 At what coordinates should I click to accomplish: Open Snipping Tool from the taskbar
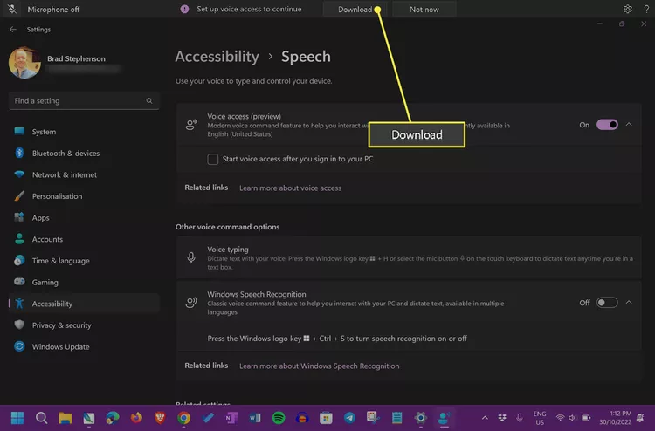373,417
